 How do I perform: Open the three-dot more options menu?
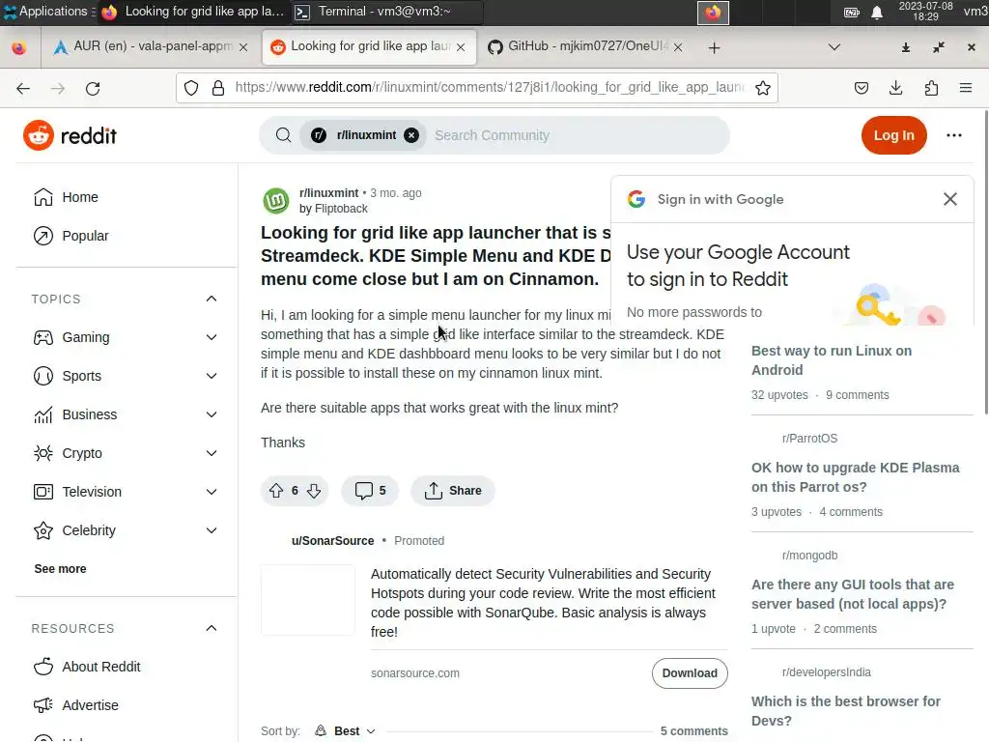tap(953, 135)
